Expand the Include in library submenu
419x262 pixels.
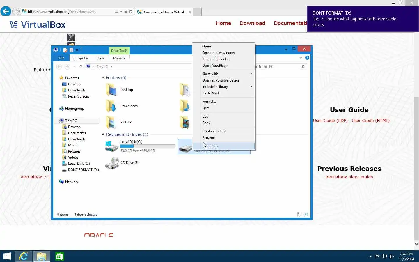pos(224,87)
